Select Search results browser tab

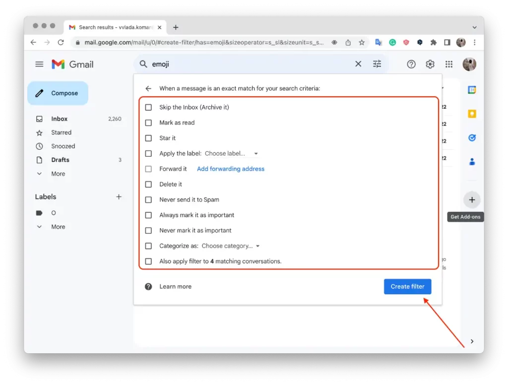click(115, 28)
